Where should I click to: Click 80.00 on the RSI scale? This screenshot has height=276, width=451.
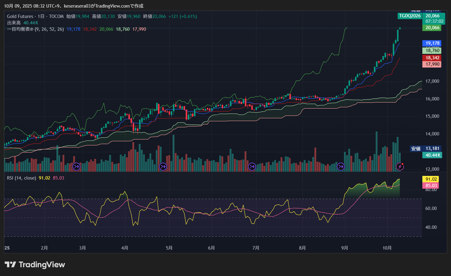pos(432,190)
